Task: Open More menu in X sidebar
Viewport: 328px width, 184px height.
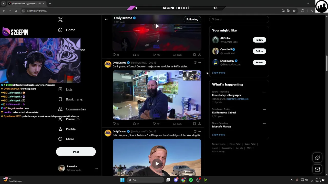Action: (x=66, y=139)
